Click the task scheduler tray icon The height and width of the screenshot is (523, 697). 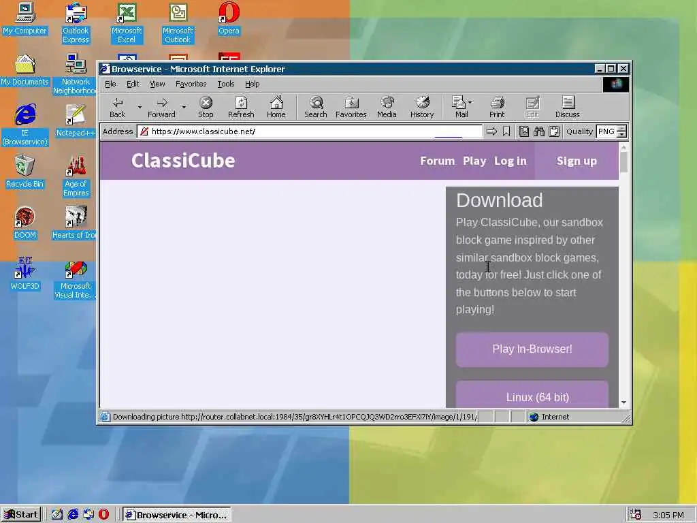(x=636, y=515)
